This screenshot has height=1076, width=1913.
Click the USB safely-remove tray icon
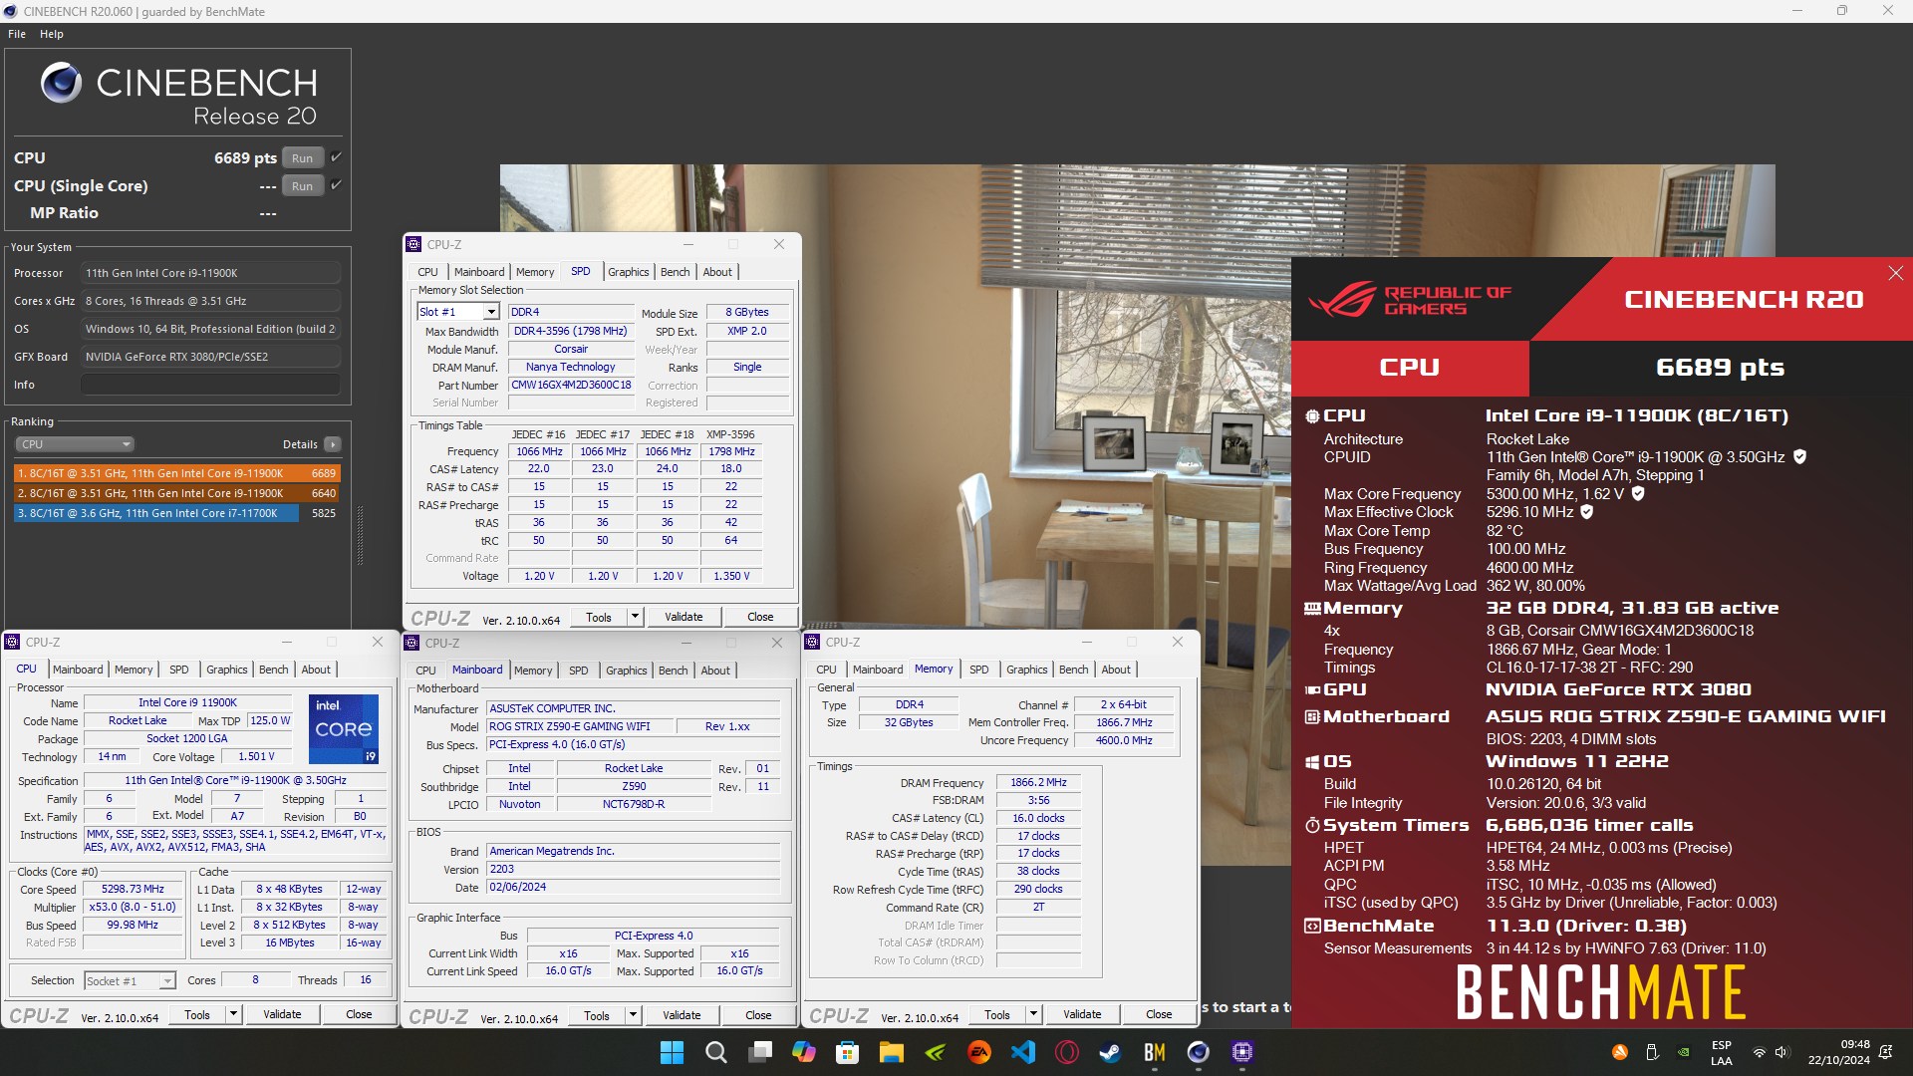pyautogui.click(x=1651, y=1052)
